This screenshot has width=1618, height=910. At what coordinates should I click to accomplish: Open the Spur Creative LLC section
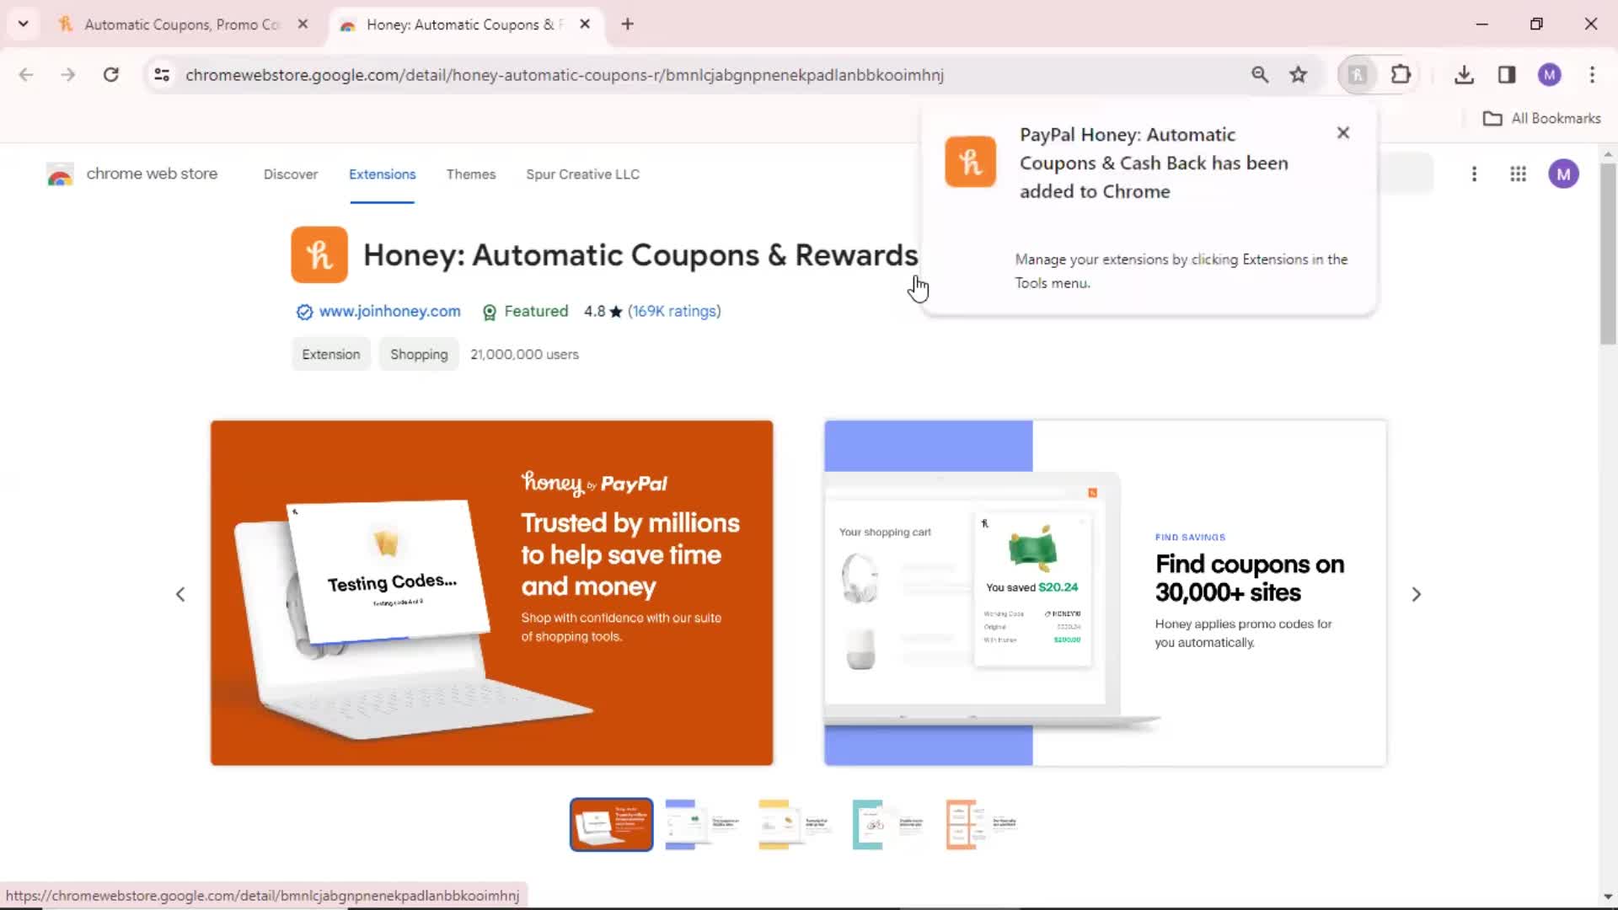pos(583,174)
